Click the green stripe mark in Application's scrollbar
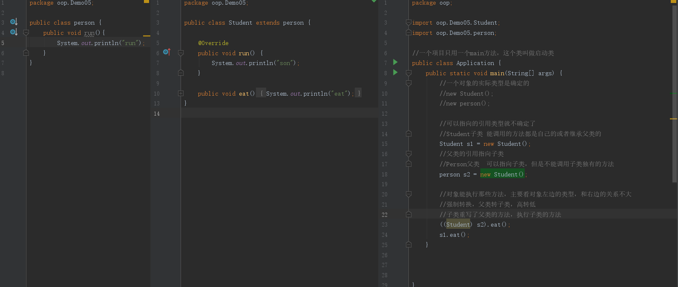678x287 pixels. pyautogui.click(x=673, y=93)
